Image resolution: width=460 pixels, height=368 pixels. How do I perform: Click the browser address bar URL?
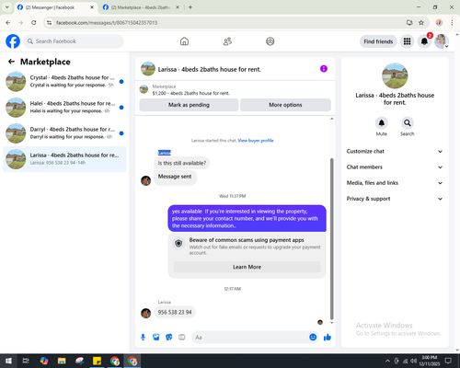coord(107,23)
